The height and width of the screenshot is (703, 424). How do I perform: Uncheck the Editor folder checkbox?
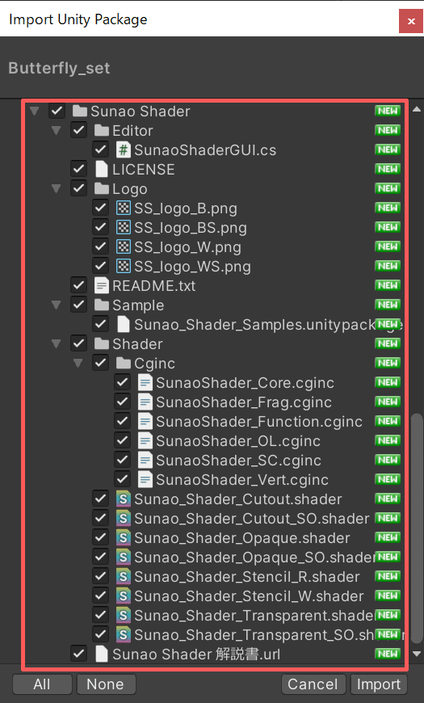79,130
